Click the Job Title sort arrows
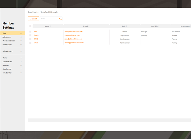This screenshot has height=139, width=191. pos(159,26)
